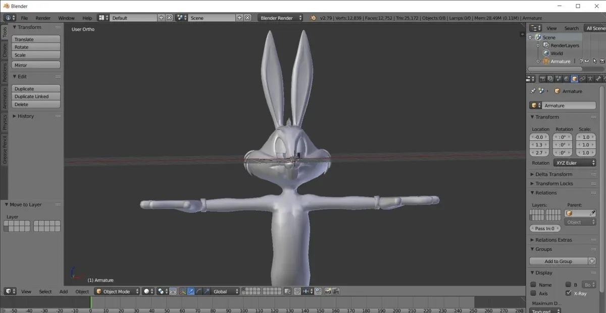Select the scale manipulator icon

tap(207, 291)
